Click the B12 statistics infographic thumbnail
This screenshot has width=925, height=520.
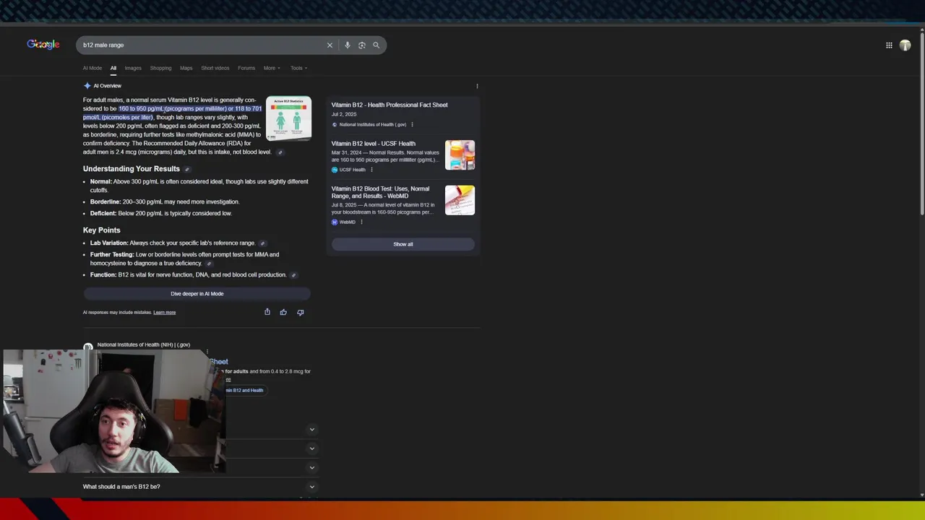[288, 118]
